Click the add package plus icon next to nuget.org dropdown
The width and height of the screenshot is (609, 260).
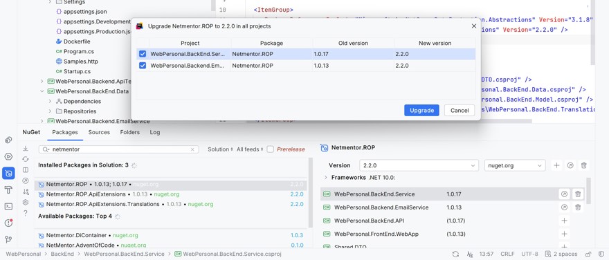[x=556, y=165]
